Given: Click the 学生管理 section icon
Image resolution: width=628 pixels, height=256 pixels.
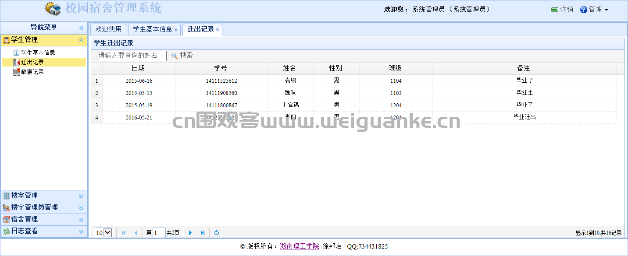Looking at the screenshot, I should click(x=7, y=40).
